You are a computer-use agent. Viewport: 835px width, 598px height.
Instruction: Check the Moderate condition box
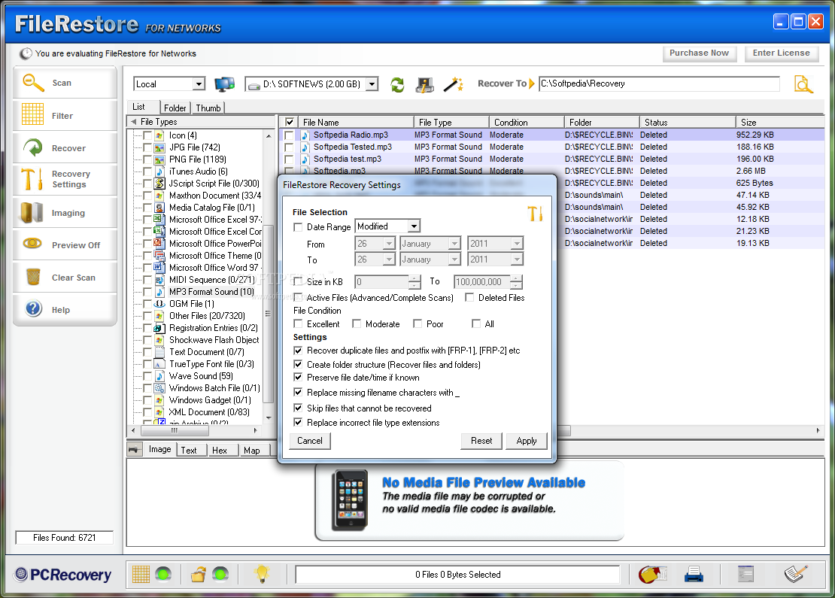357,323
